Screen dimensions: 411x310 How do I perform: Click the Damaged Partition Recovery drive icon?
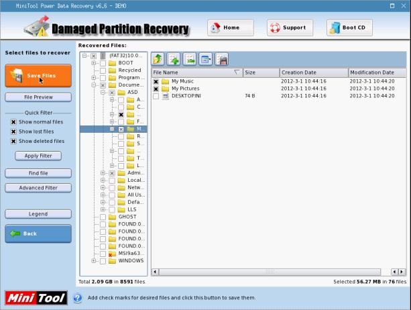[37, 26]
